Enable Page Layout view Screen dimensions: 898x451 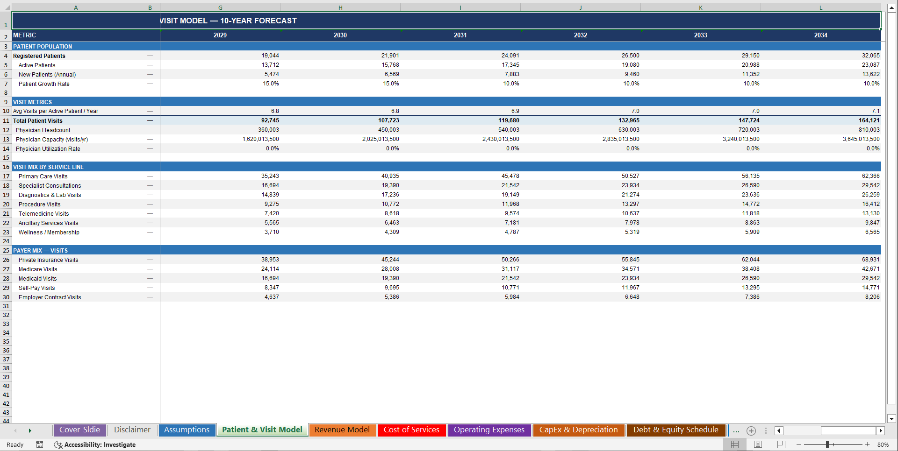pos(758,444)
